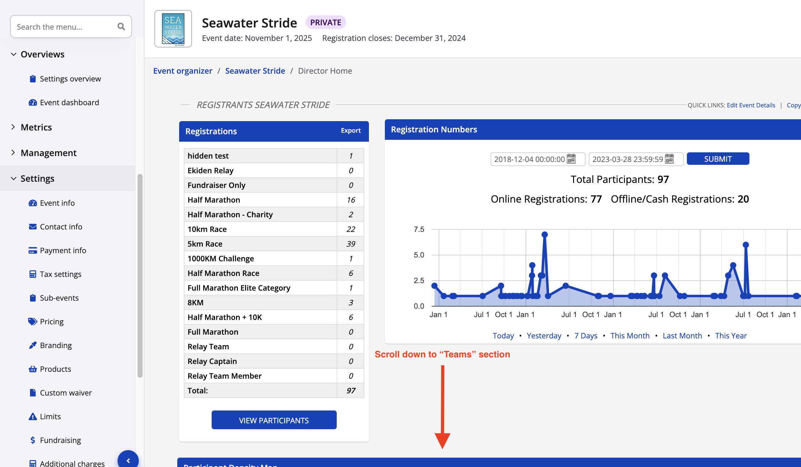
Task: Collapse the sidebar with the round arrow button
Action: click(x=128, y=460)
